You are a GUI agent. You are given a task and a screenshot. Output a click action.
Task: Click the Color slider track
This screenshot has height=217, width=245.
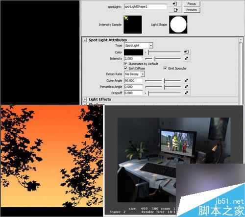click(x=163, y=52)
